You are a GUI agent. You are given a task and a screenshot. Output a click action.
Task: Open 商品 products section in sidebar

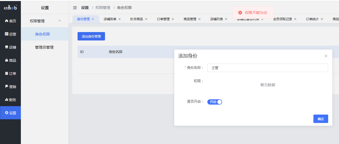11,60
